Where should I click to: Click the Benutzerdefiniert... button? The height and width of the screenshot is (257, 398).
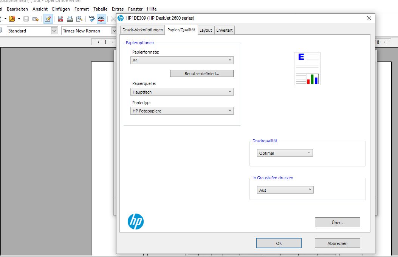[x=202, y=74]
